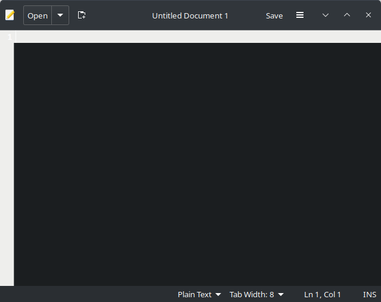This screenshot has height=302, width=381.
Task: Create a new document tab
Action: pyautogui.click(x=82, y=15)
